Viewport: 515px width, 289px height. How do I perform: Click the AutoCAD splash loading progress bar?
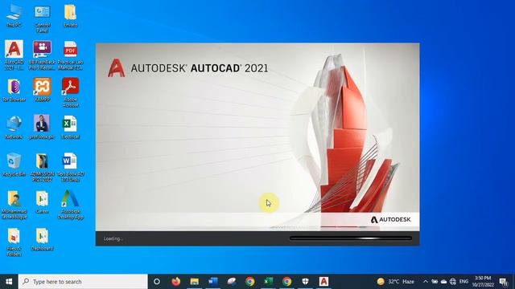pos(351,238)
